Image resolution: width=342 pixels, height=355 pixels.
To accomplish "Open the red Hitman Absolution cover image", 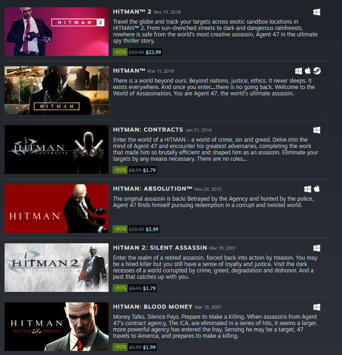I will coord(56,208).
